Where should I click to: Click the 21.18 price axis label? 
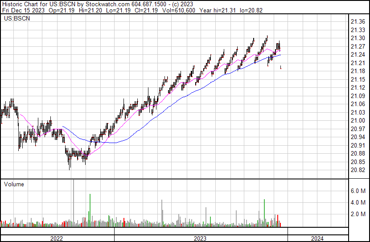coord(358,71)
